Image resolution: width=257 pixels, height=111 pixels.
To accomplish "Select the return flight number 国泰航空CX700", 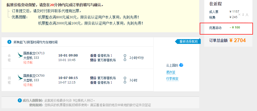I will 34,76.
